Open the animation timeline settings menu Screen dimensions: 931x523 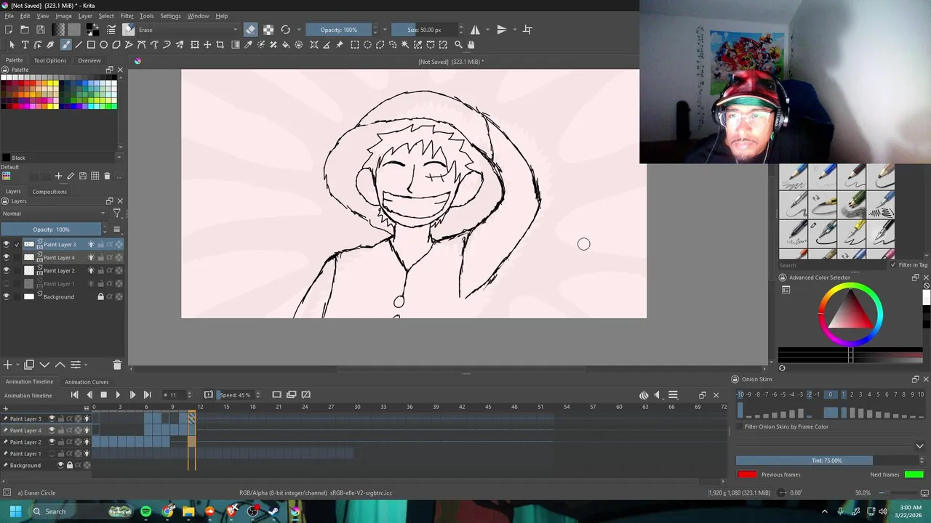[673, 395]
